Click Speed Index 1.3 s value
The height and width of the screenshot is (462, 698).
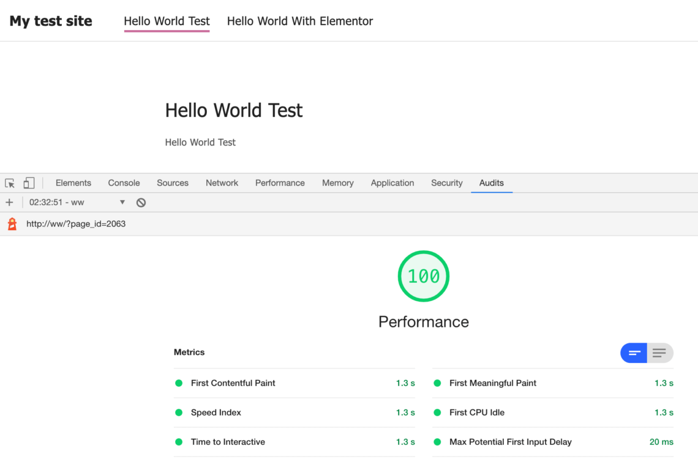click(405, 412)
